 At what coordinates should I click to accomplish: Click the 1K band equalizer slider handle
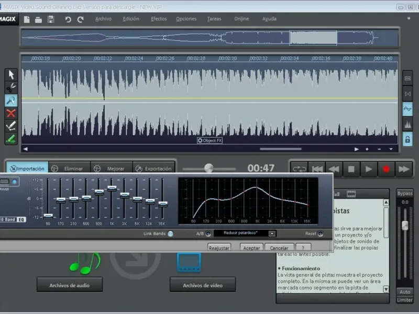click(x=112, y=188)
